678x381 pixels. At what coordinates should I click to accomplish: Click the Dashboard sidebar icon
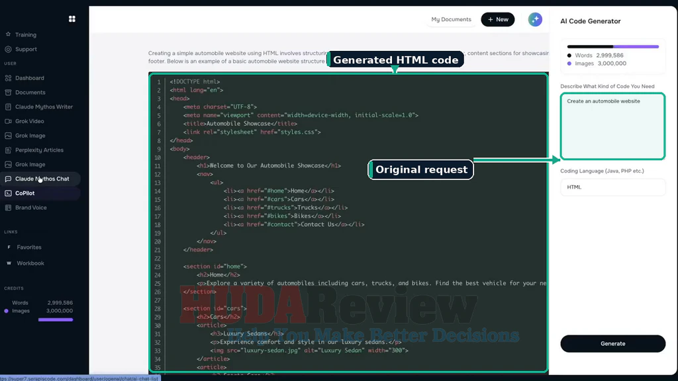(x=8, y=78)
